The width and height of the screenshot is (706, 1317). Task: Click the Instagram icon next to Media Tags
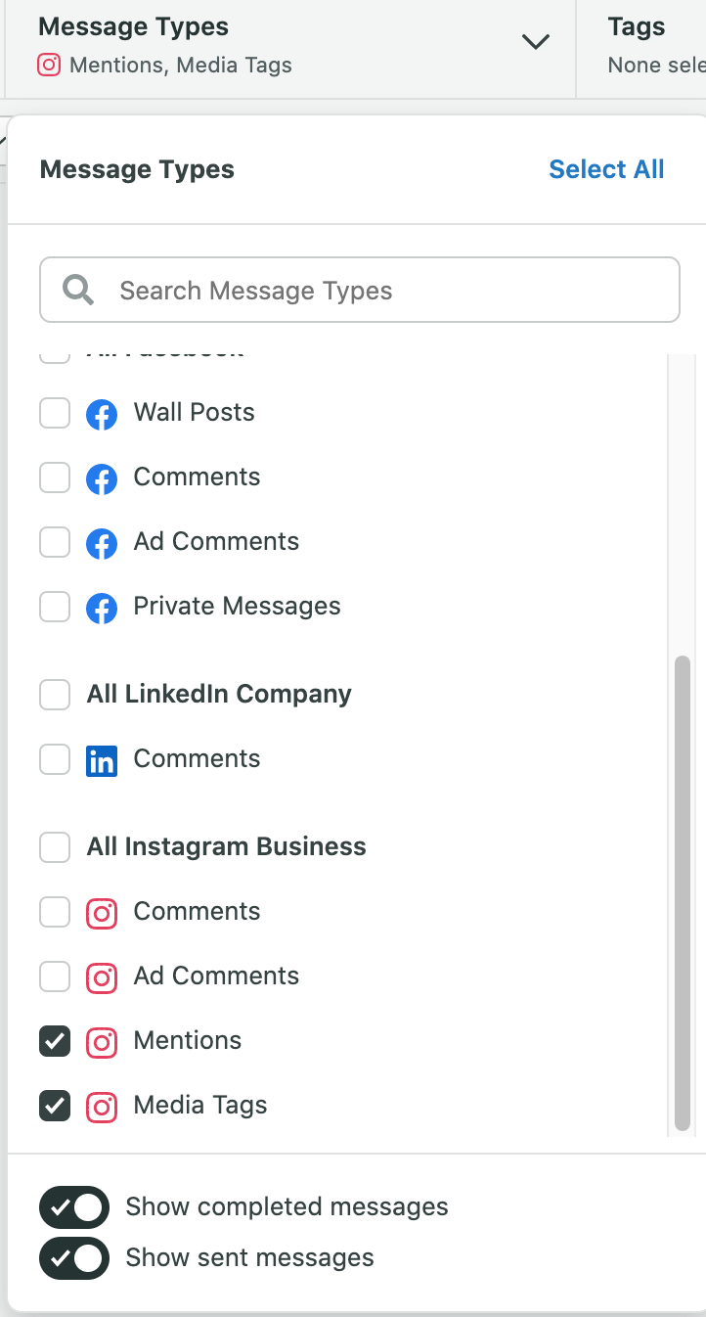[x=102, y=1107]
